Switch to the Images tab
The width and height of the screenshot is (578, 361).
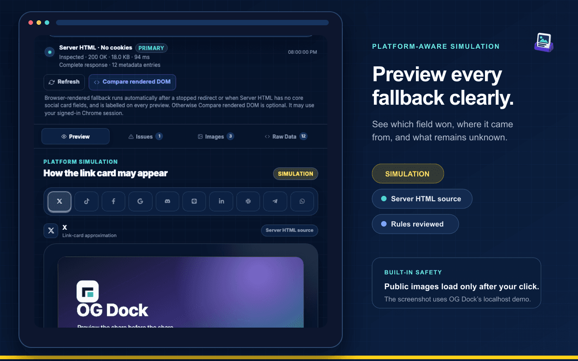(x=215, y=136)
